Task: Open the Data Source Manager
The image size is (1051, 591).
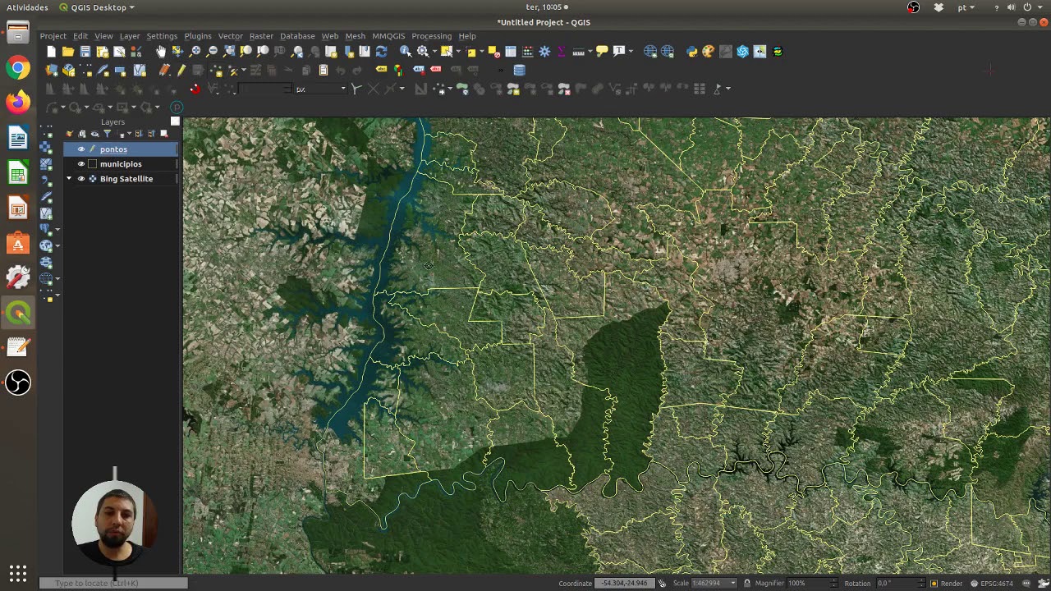Action: [x=51, y=70]
